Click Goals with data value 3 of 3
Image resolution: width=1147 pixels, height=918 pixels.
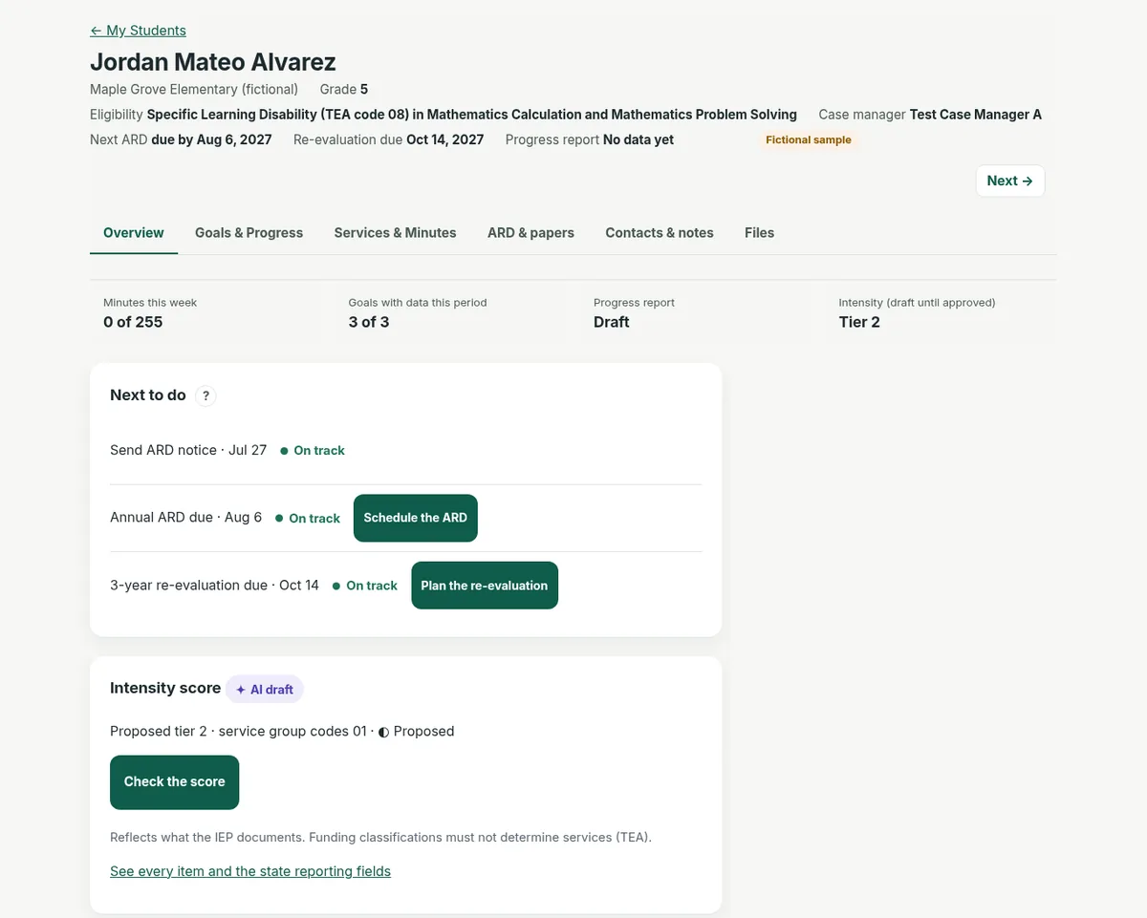click(x=369, y=322)
